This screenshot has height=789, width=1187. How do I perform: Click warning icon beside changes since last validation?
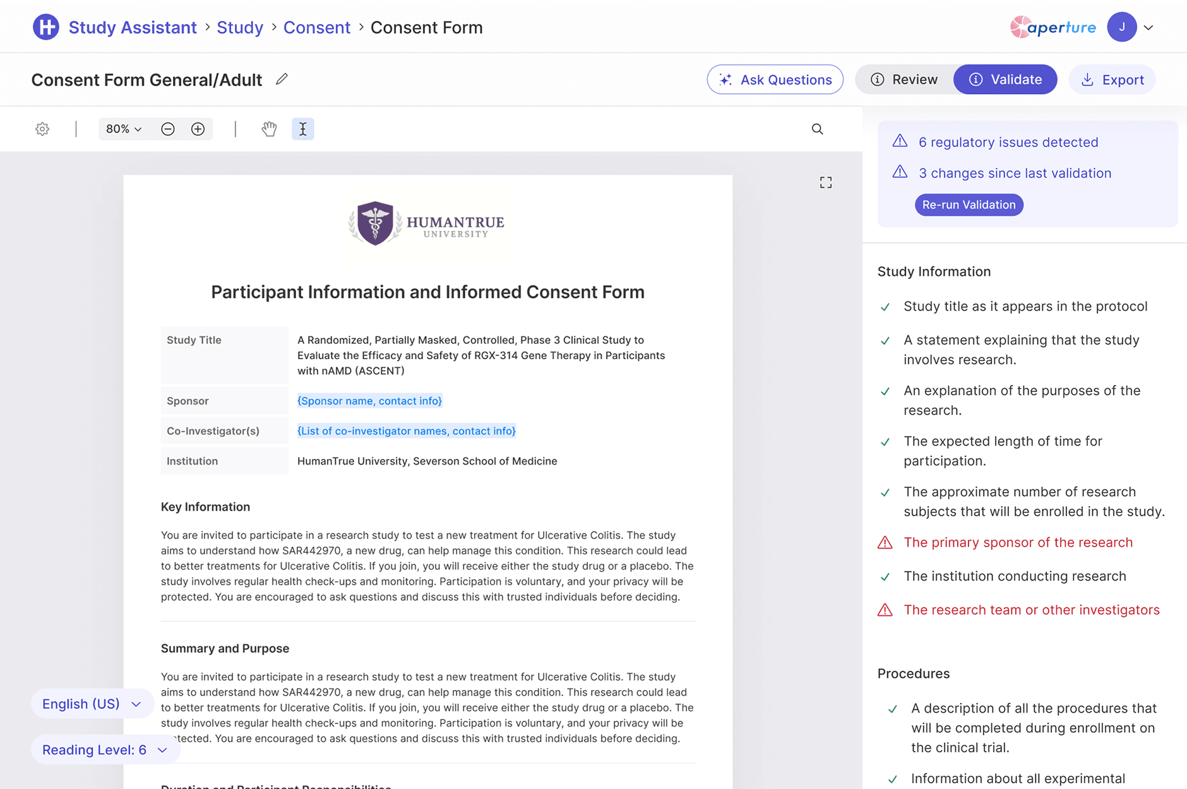point(900,172)
